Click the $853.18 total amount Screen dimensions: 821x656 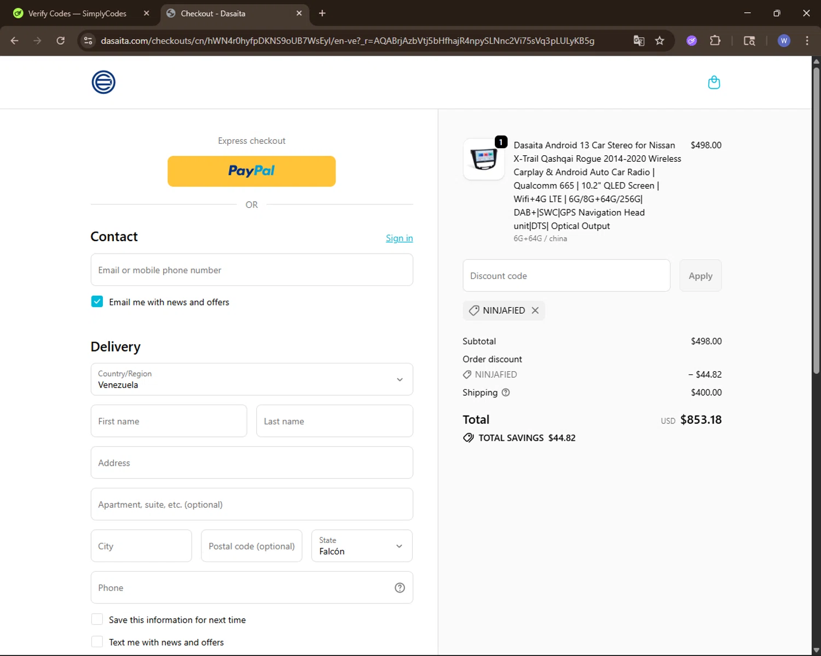[701, 420]
